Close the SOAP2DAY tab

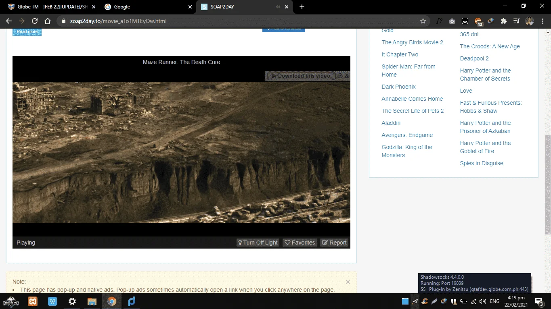(x=287, y=7)
